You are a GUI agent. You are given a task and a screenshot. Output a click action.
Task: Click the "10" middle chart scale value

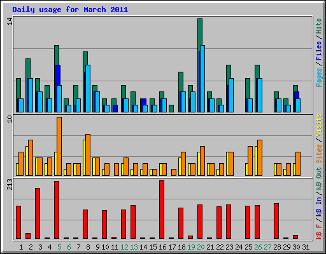pyautogui.click(x=10, y=119)
